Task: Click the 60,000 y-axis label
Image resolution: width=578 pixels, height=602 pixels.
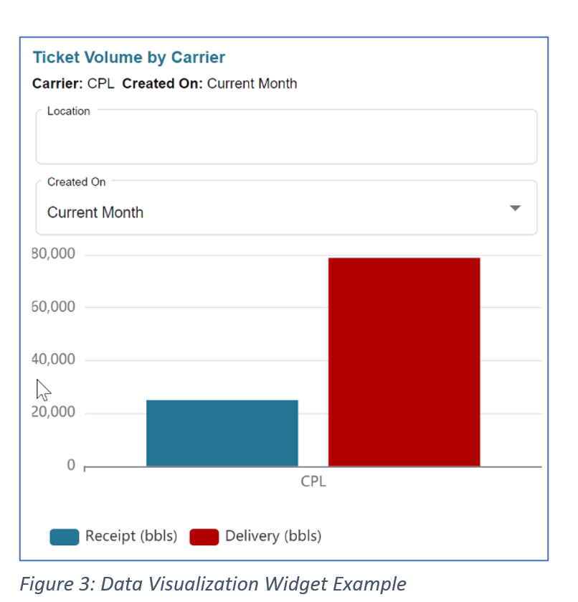Action: pyautogui.click(x=54, y=307)
